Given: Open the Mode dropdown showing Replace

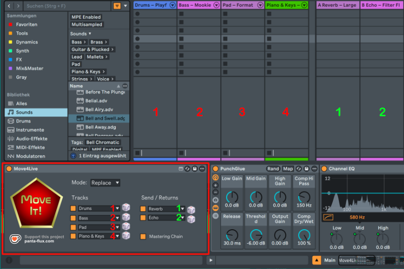Looking at the screenshot, I should [x=105, y=182].
